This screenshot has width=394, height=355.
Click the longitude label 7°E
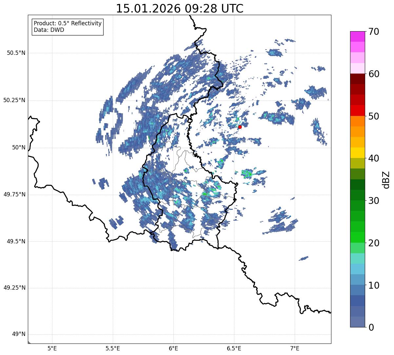point(295,348)
